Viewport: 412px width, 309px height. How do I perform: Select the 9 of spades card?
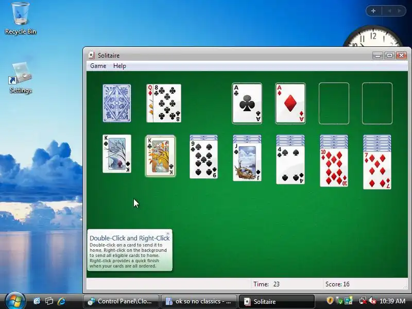(203, 160)
